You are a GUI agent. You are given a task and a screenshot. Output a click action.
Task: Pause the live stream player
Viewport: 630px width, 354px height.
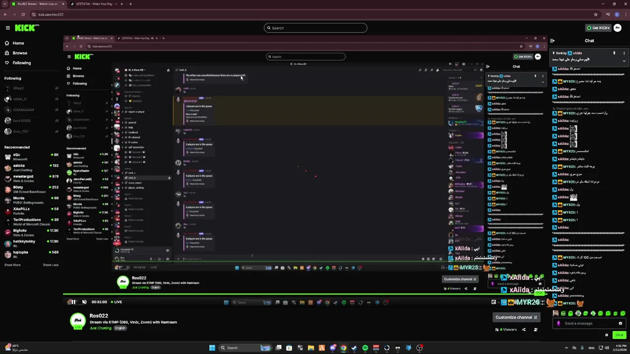tap(73, 302)
